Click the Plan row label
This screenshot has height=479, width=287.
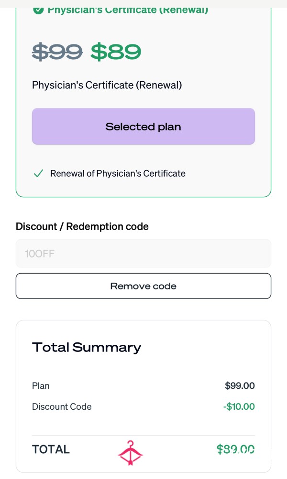pyautogui.click(x=41, y=386)
